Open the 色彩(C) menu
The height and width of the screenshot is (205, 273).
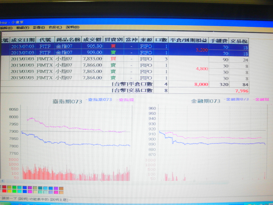click(x=55, y=27)
